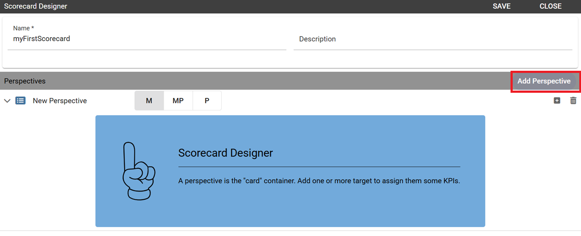The image size is (581, 236).
Task: Click the pointing hand illustration
Action: 139,171
